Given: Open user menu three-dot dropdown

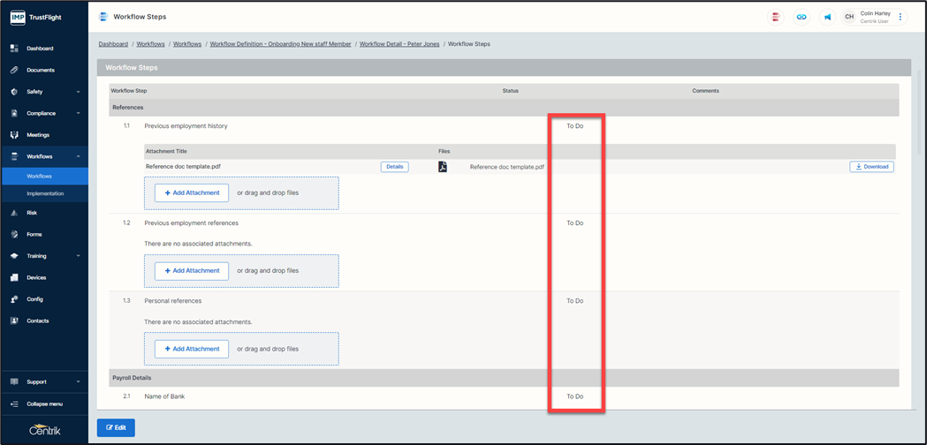Looking at the screenshot, I should coord(900,17).
